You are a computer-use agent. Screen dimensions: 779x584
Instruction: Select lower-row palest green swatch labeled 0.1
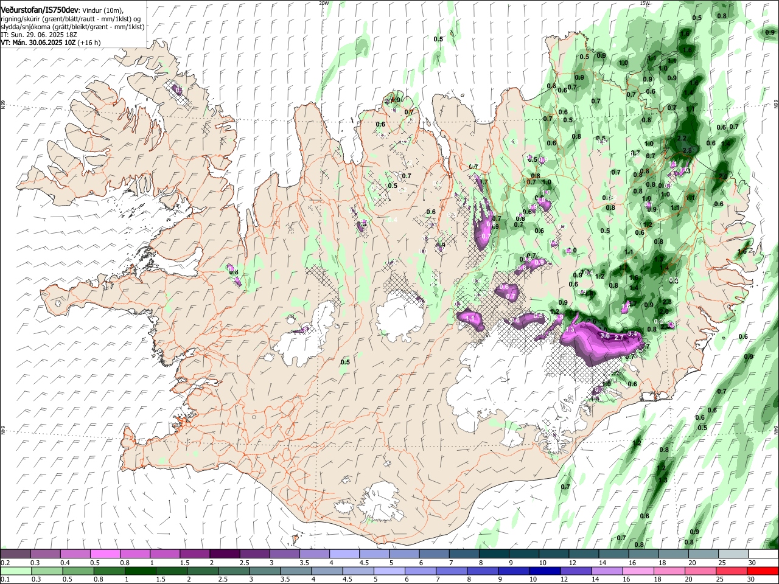(16, 571)
